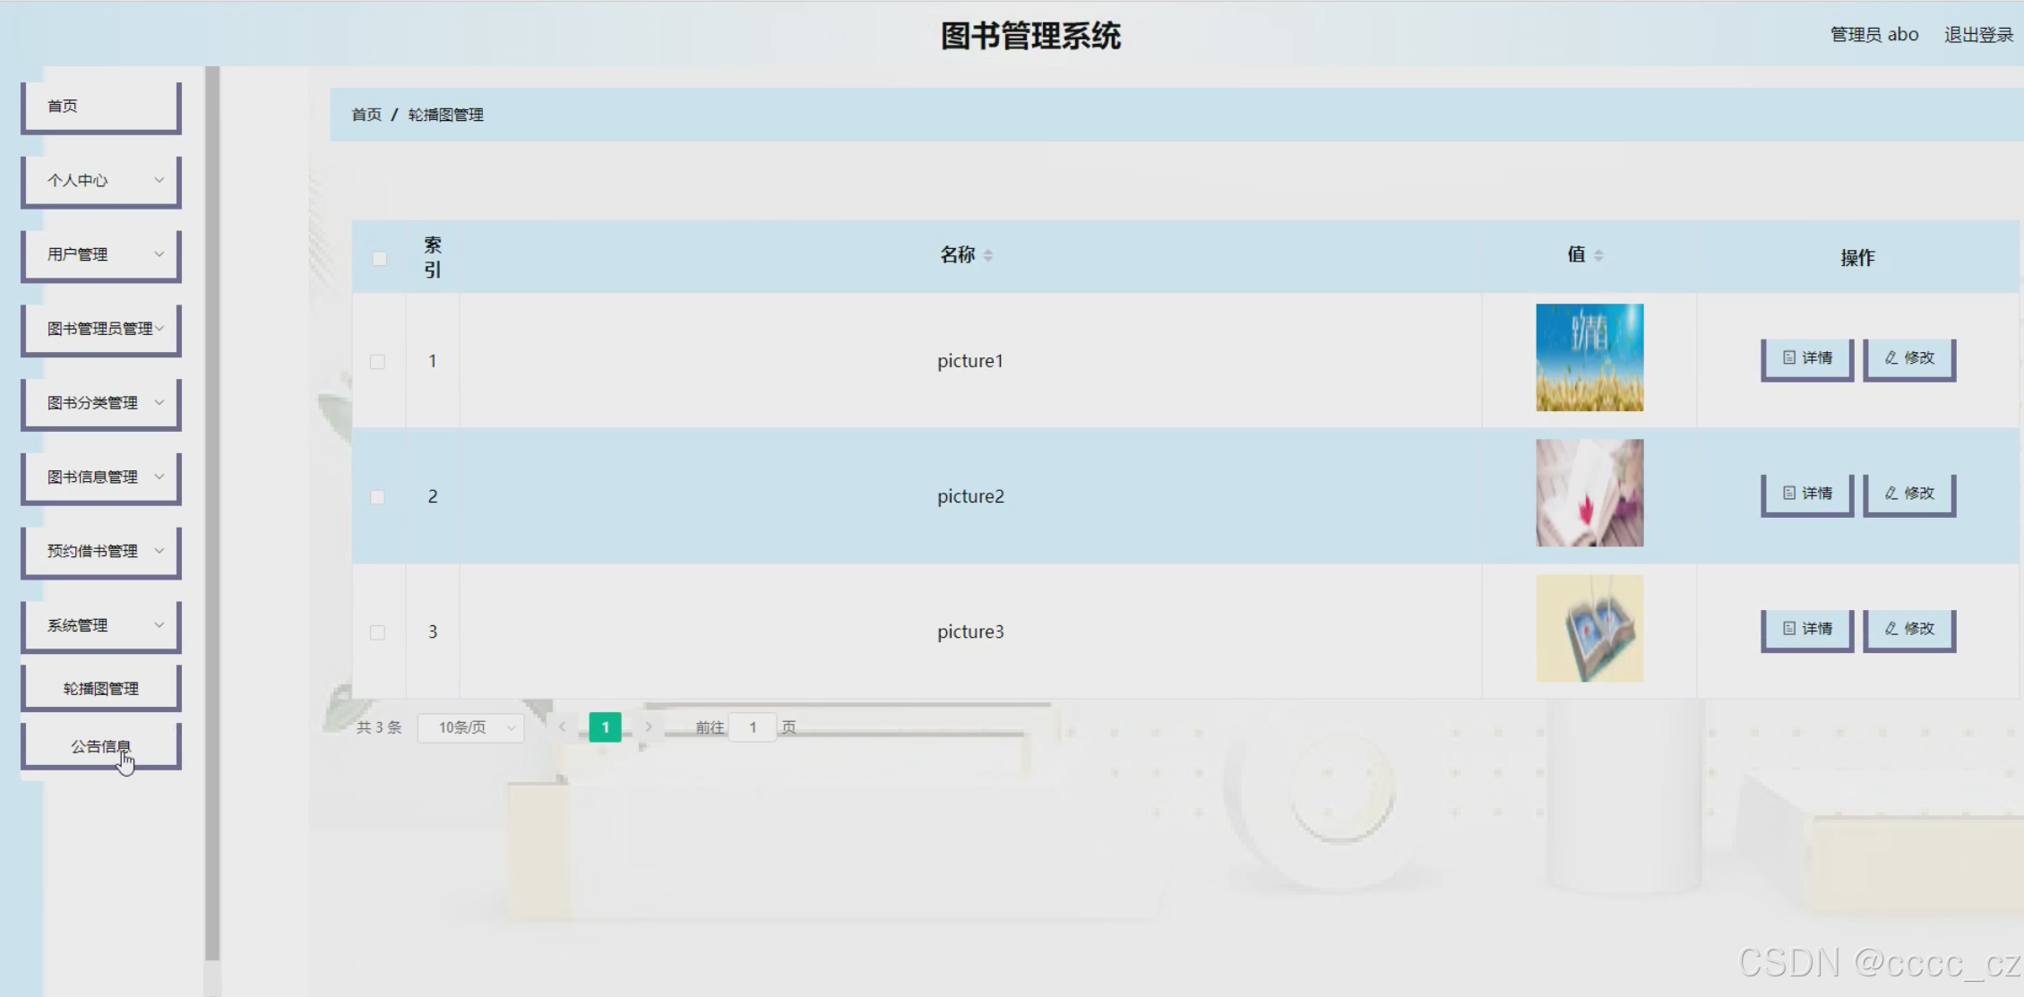Open the 10条/页 page size dropdown

471,727
